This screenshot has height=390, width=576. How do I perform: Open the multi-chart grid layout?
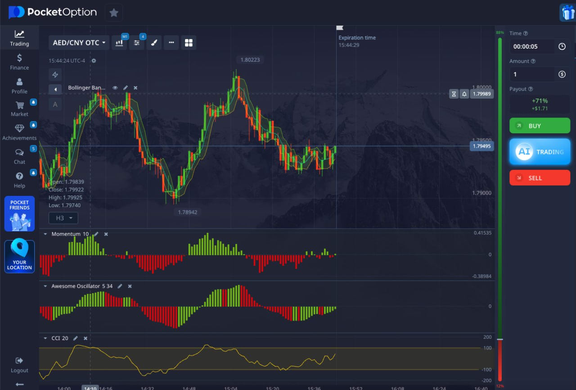pos(189,43)
